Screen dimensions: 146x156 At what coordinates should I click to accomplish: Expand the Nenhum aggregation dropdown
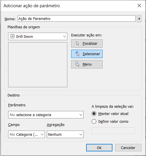point(65,134)
